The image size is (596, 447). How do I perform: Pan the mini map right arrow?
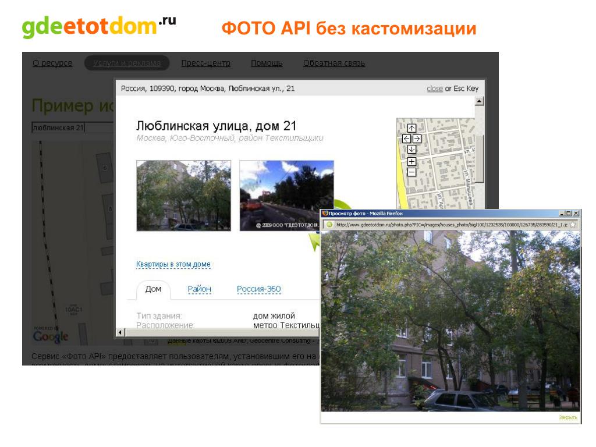click(417, 139)
